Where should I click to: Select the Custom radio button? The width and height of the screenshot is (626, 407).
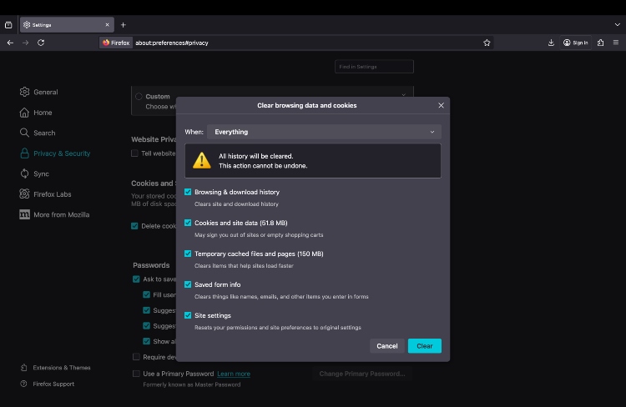click(139, 96)
